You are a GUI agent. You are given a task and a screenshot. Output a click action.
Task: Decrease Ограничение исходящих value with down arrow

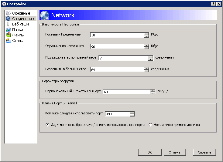click(146, 48)
